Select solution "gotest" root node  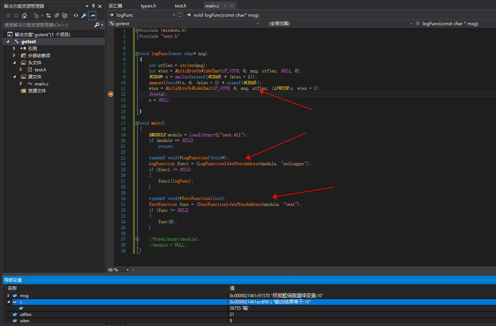coord(42,34)
